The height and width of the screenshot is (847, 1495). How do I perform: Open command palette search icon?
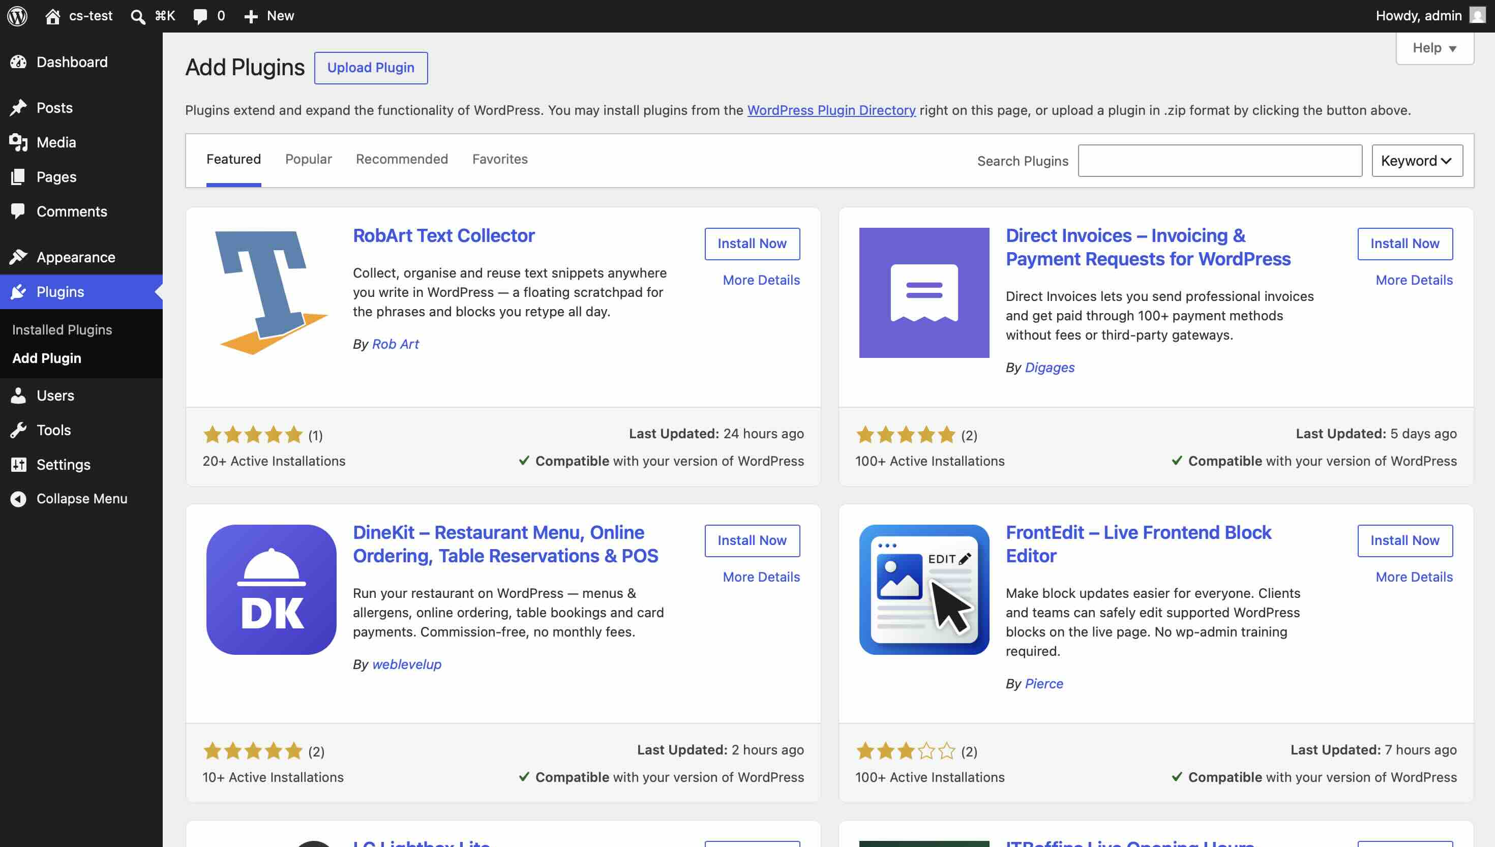point(138,16)
